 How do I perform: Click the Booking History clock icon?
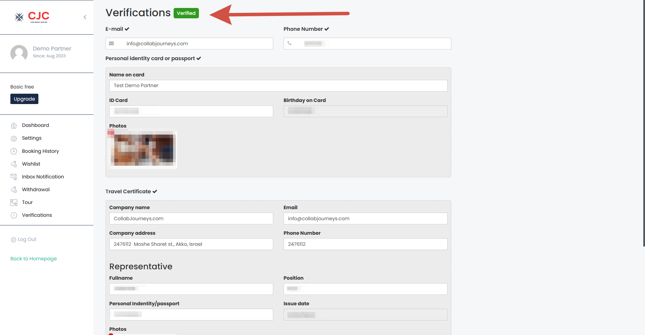tap(14, 151)
